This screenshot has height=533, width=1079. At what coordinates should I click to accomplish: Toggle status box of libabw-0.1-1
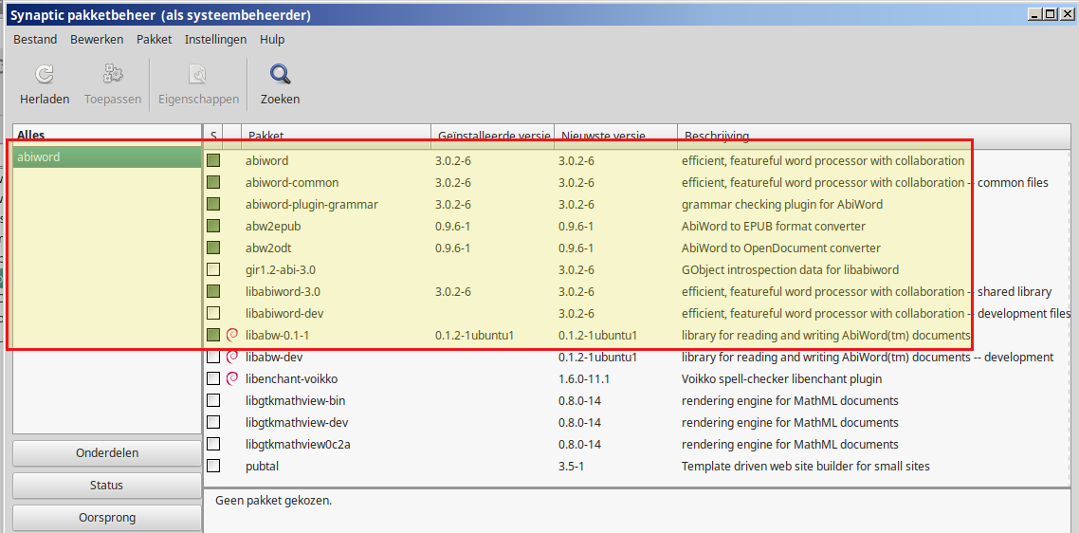click(x=213, y=336)
